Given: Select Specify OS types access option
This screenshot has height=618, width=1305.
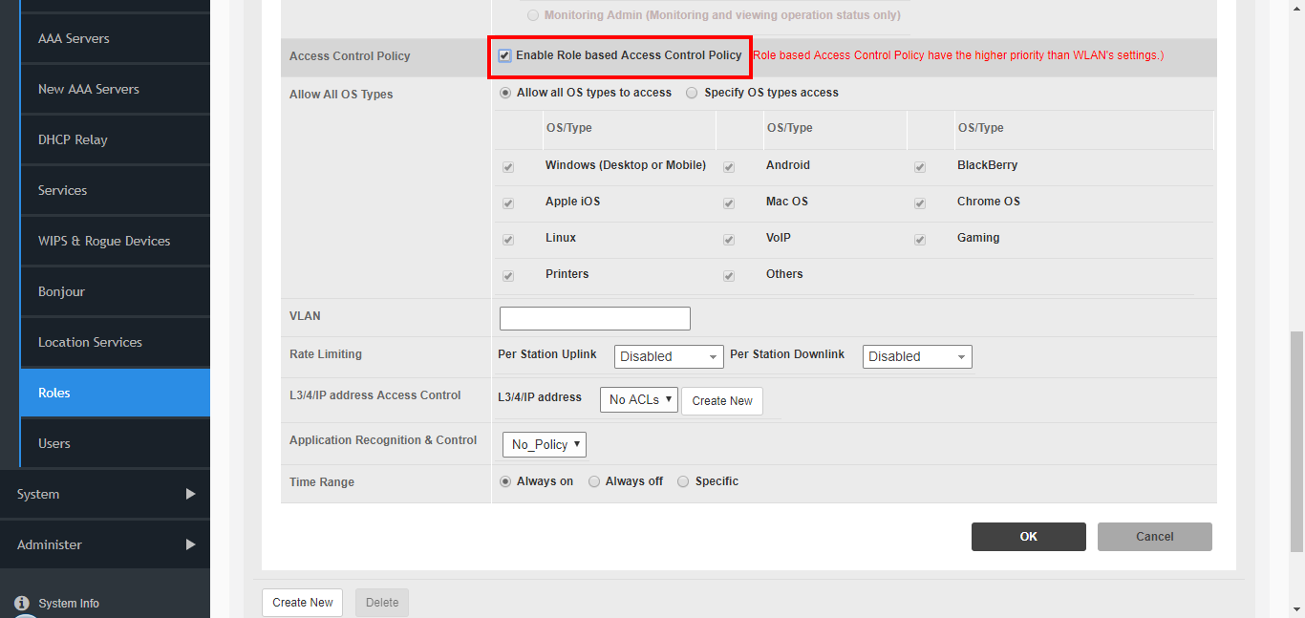Looking at the screenshot, I should tap(691, 92).
